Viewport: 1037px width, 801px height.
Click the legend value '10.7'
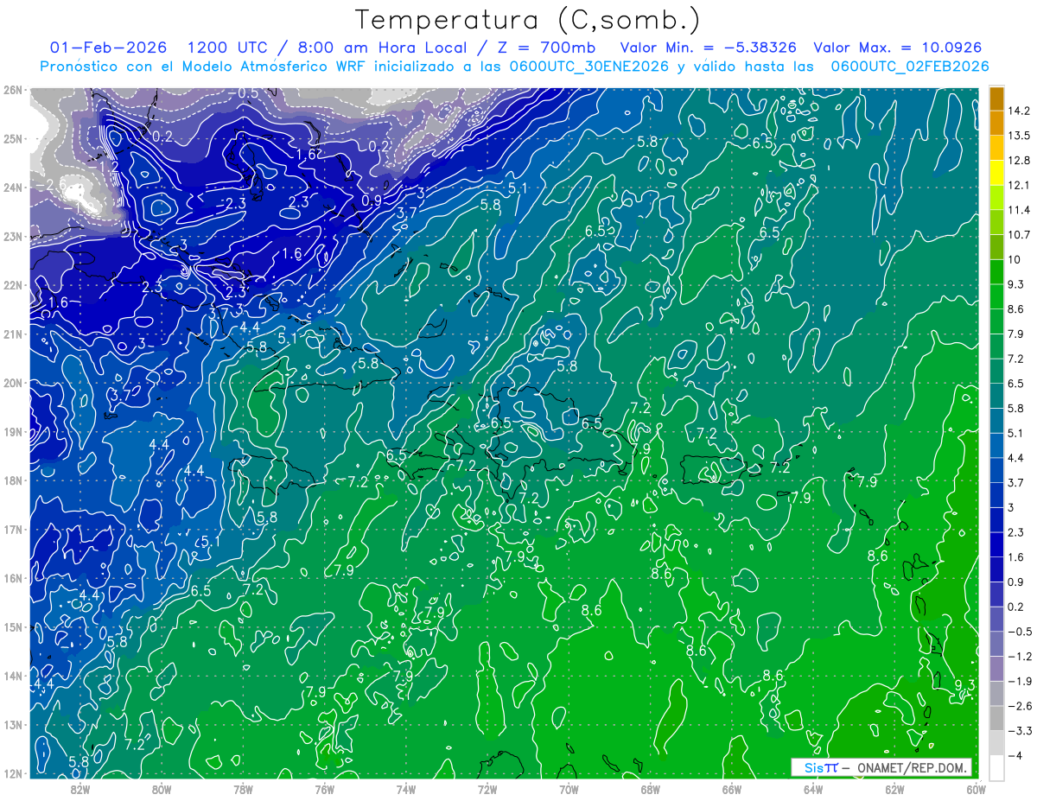pos(1019,235)
